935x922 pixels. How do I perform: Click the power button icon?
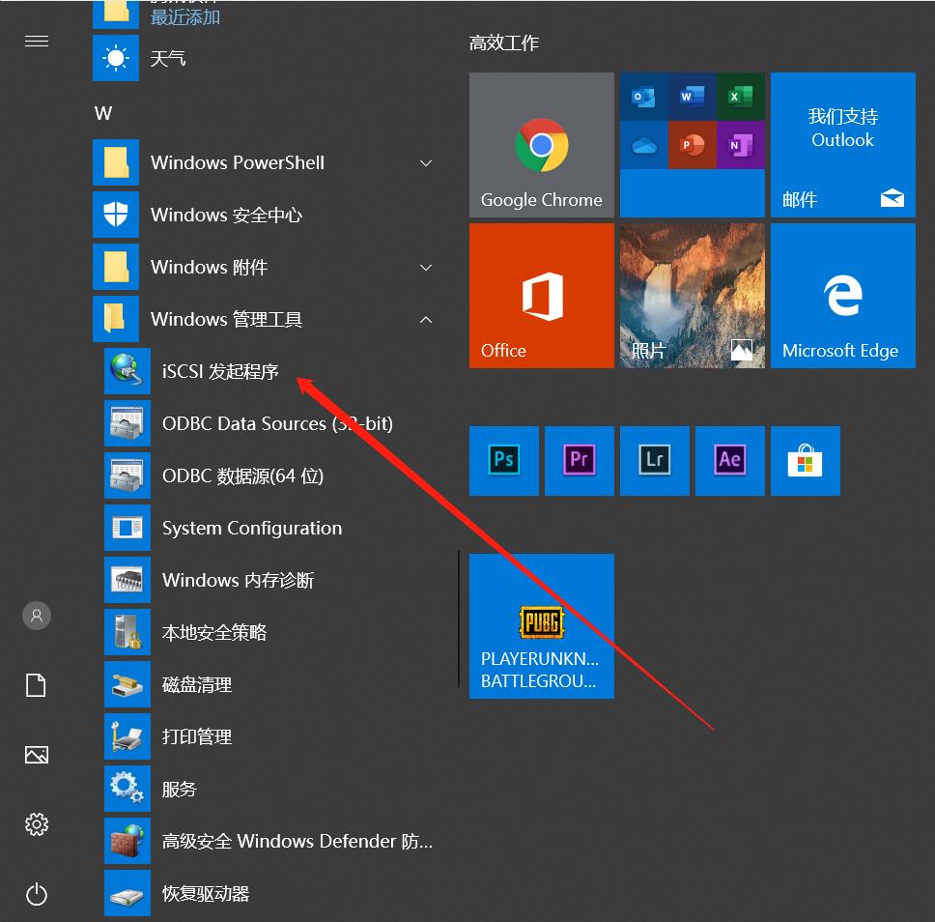(x=37, y=894)
